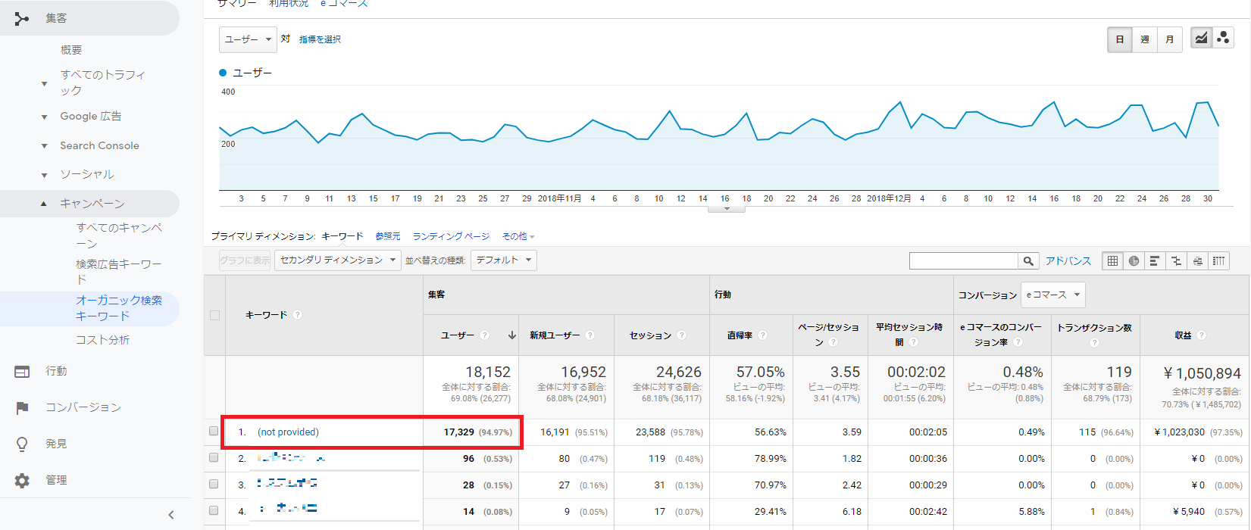Viewport: 1251px width, 530px height.
Task: Open the pivot table view icon
Action: 1218,261
